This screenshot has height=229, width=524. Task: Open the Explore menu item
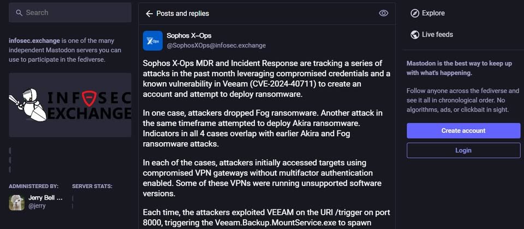pyautogui.click(x=433, y=13)
